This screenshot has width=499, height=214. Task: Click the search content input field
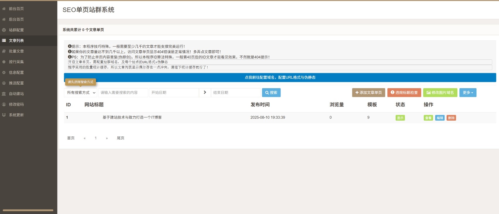point(123,93)
